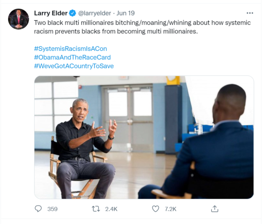Select the #WeveGotACountryToSave hashtag
Image resolution: width=266 pixels, height=224 pixels.
(74, 66)
